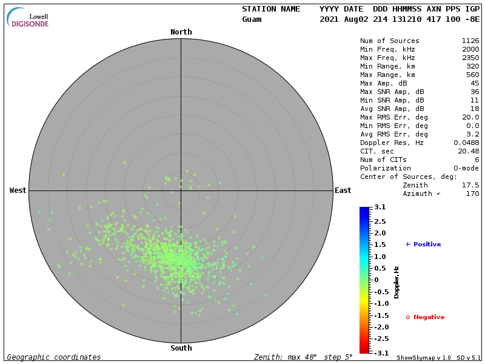Click the Polarization O-mode entry
485x364 pixels.
[x=420, y=168]
